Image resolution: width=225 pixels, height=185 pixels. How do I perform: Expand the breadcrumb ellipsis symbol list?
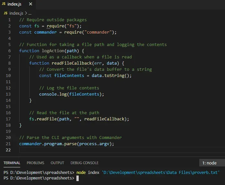(30, 13)
